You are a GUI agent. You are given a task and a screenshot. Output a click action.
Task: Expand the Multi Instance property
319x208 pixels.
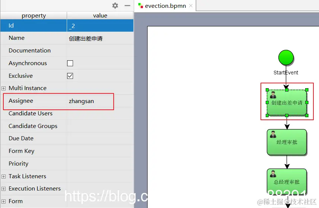(3, 88)
